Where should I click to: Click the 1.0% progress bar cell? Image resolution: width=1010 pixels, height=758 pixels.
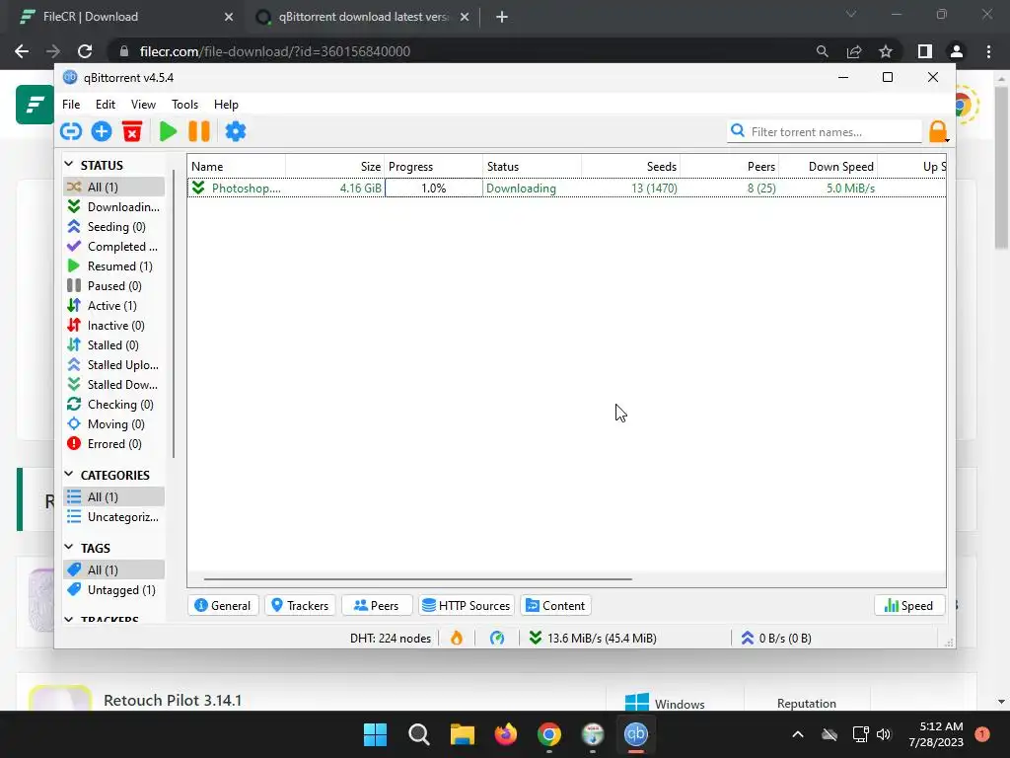(434, 189)
